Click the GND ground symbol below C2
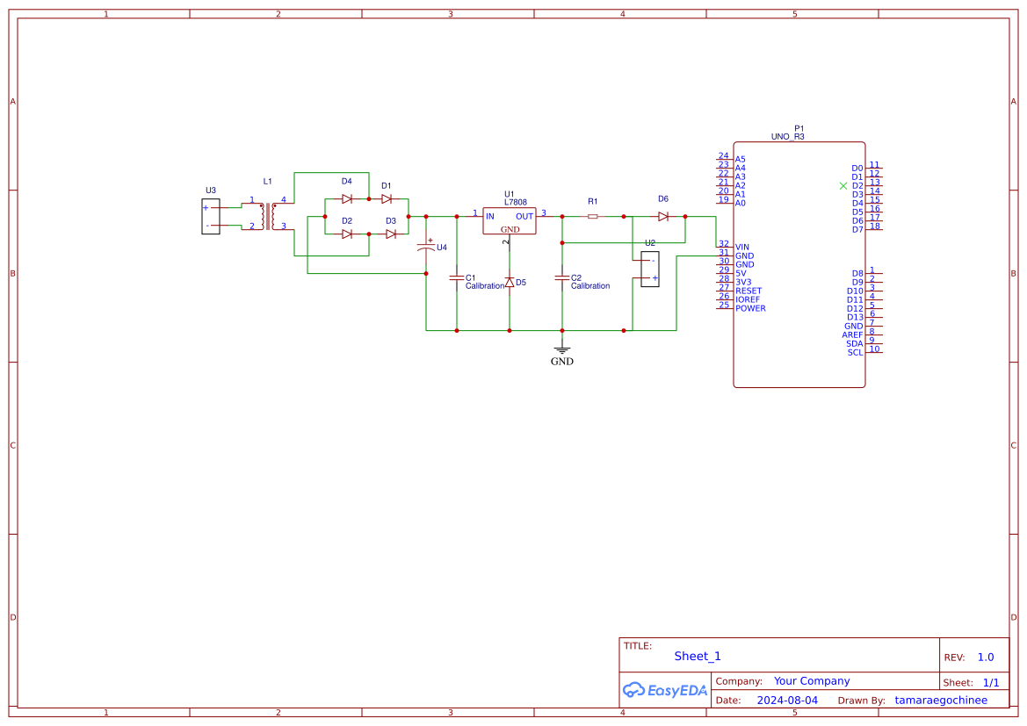Viewport: 1027px width, 726px height. (561, 349)
